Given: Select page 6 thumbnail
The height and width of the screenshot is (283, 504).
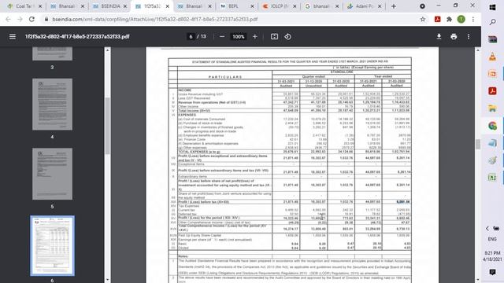Looking at the screenshot, I should 53,246.
